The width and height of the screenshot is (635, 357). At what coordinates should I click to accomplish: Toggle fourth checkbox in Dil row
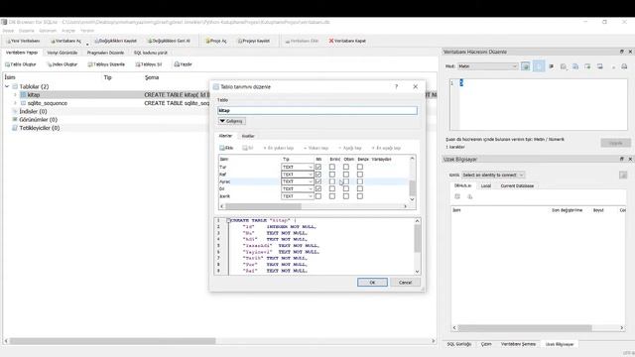(359, 188)
